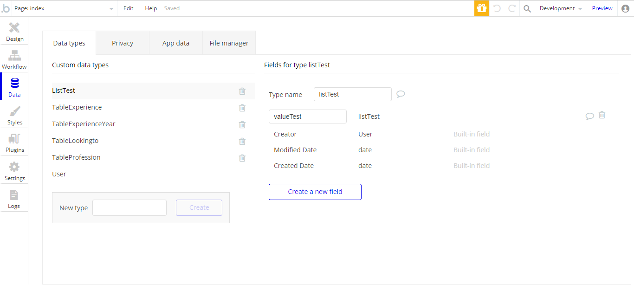The height and width of the screenshot is (285, 634).
Task: Click the orange gift icon
Action: [x=481, y=8]
